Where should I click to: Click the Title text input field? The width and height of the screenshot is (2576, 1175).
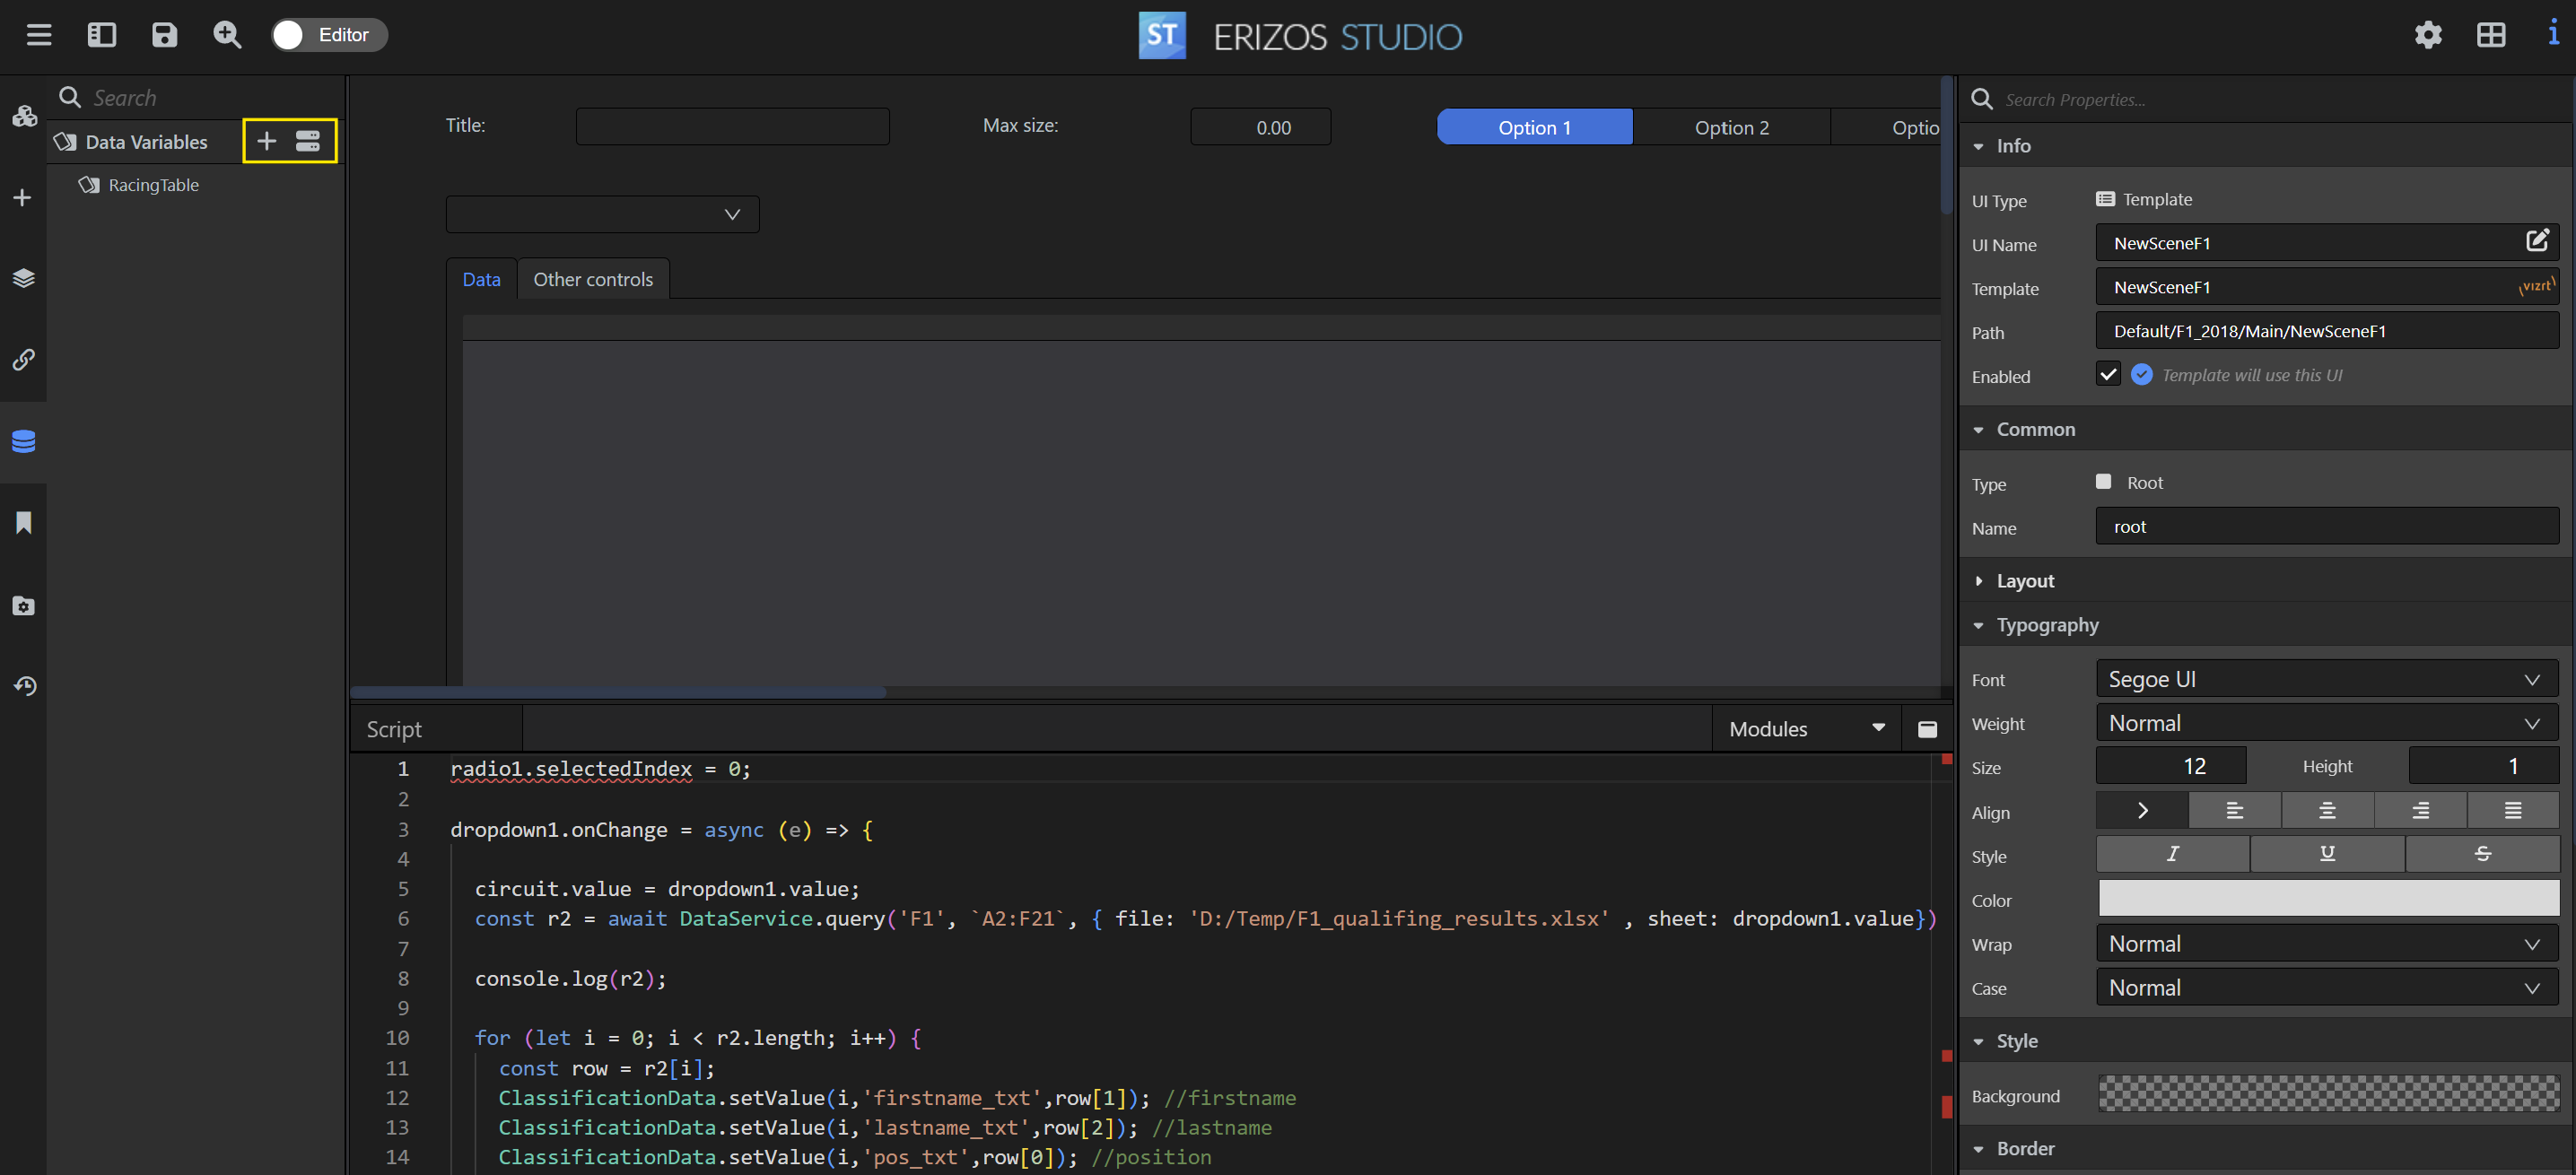pyautogui.click(x=733, y=127)
